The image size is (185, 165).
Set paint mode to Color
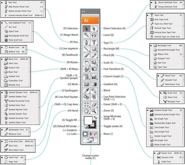[85, 134]
